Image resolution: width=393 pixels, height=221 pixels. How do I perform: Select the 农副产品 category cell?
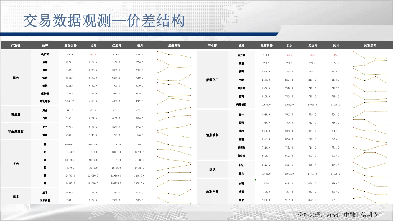[212, 192]
